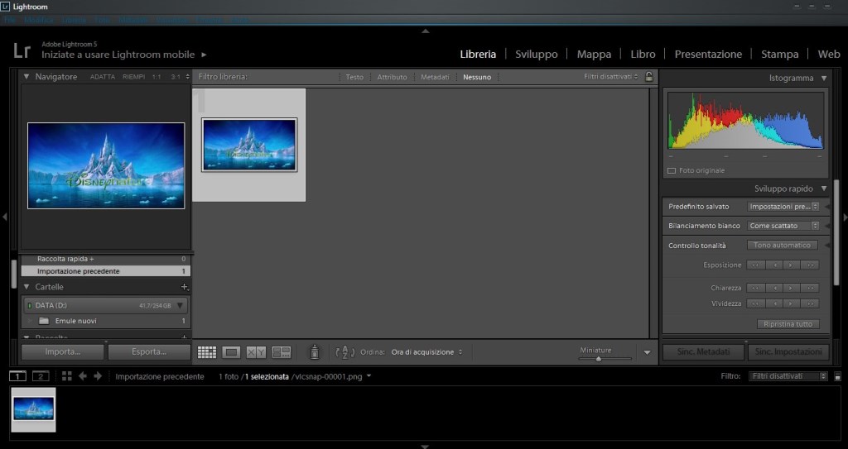Hide the right panel group
The width and height of the screenshot is (848, 449).
[844, 217]
